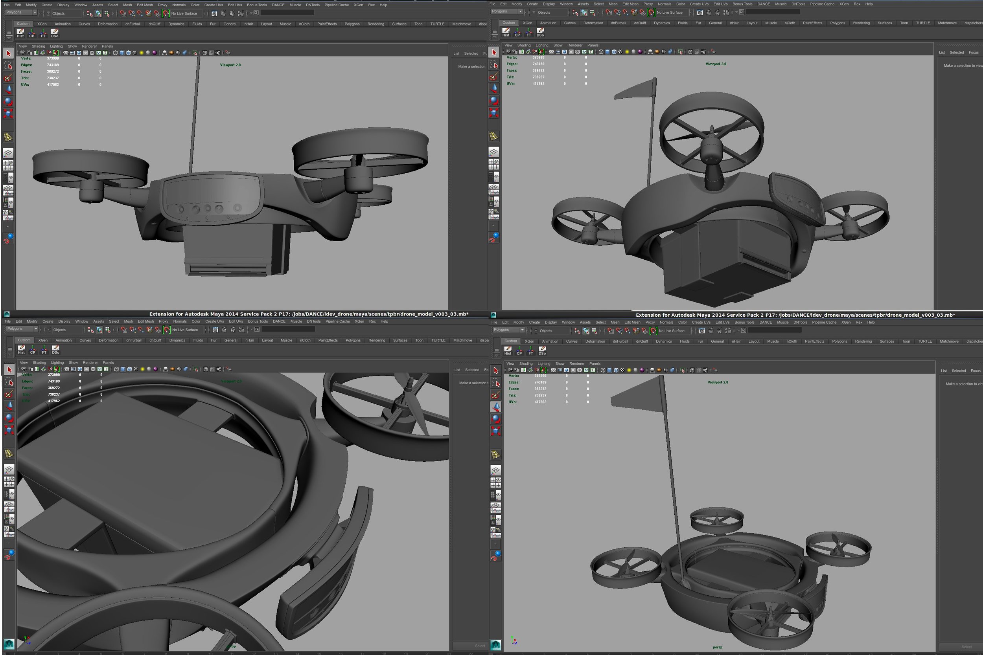Open the shelf options arrow in the top-left Maya window
The width and height of the screenshot is (983, 655).
9,38
